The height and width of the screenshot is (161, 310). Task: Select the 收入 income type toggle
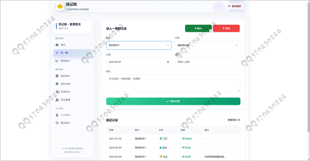[x=198, y=28]
